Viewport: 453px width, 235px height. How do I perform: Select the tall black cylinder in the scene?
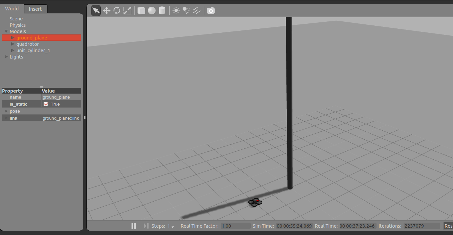[289, 103]
